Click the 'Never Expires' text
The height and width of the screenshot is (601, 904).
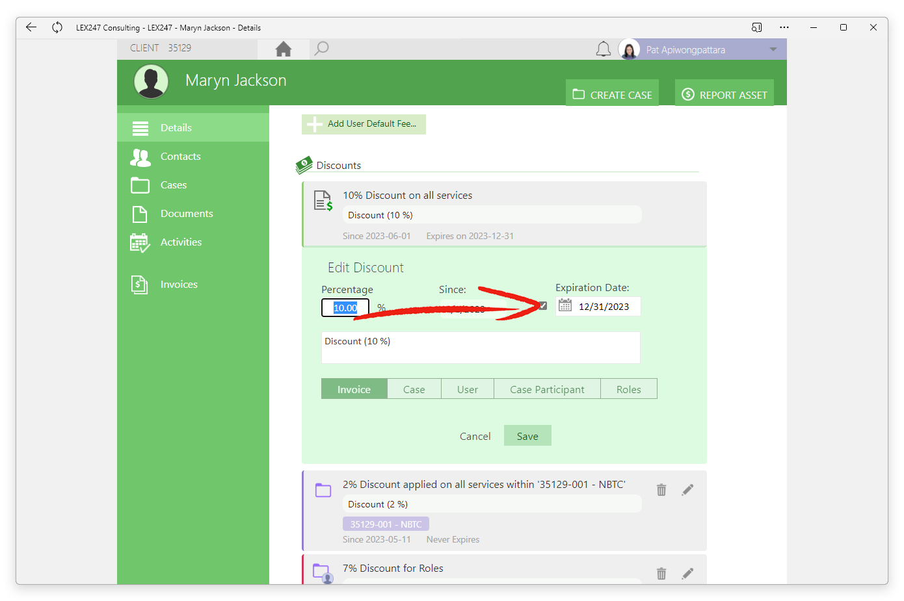(453, 539)
